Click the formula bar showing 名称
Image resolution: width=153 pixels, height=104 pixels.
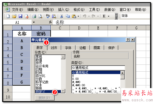point(102,22)
